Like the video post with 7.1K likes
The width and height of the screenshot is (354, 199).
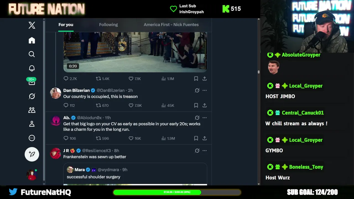pyautogui.click(x=135, y=79)
